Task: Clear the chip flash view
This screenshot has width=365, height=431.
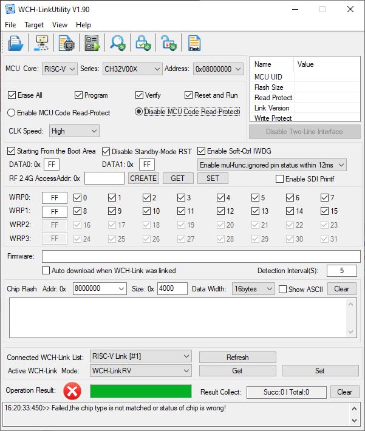Action: coord(342,288)
